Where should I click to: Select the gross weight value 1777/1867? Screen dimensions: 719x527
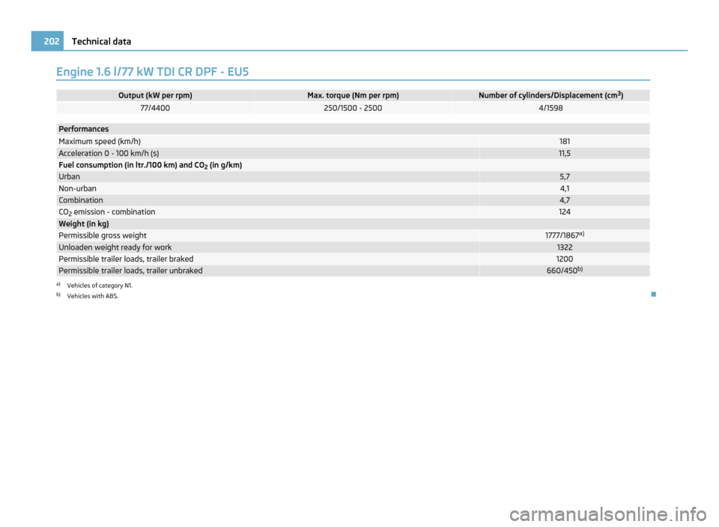[x=565, y=235]
